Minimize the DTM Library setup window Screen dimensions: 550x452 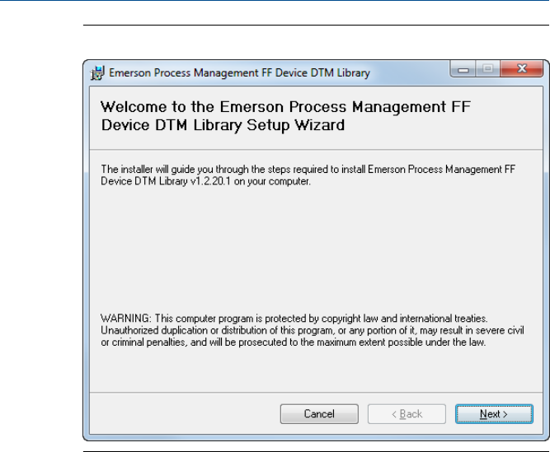(x=464, y=72)
